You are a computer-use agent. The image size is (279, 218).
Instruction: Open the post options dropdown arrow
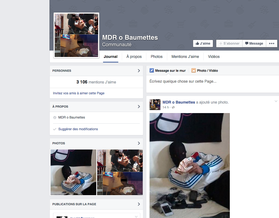pos(276,101)
